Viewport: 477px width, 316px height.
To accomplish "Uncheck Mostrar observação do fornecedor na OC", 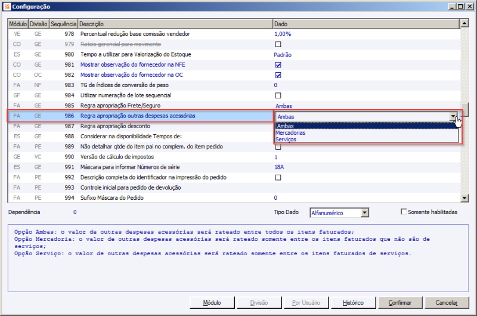I will point(278,75).
